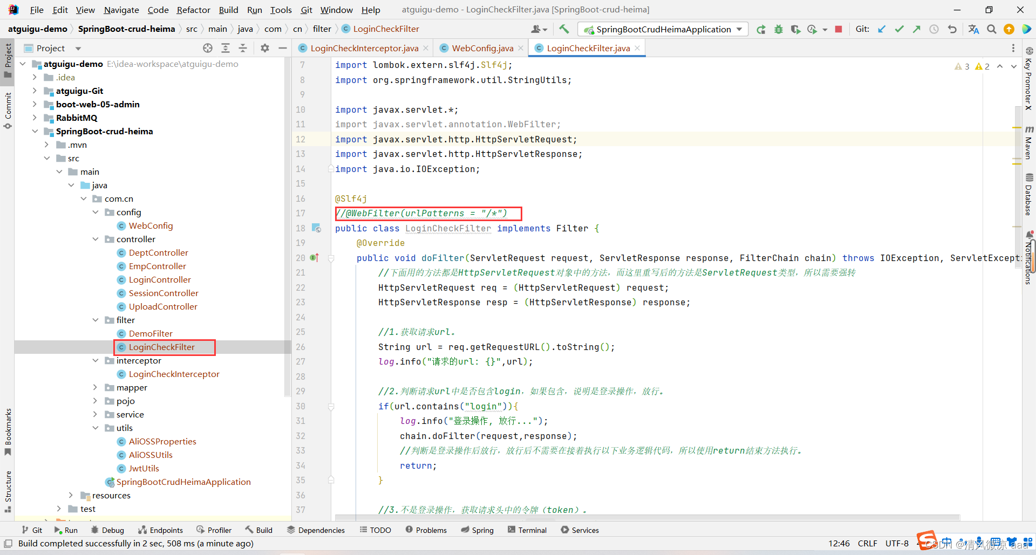Image resolution: width=1036 pixels, height=555 pixels.
Task: Click the filter breadcrumb in navigation bar
Action: click(x=322, y=29)
